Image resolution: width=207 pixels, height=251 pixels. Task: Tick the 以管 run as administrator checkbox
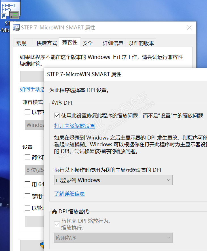click(28, 208)
